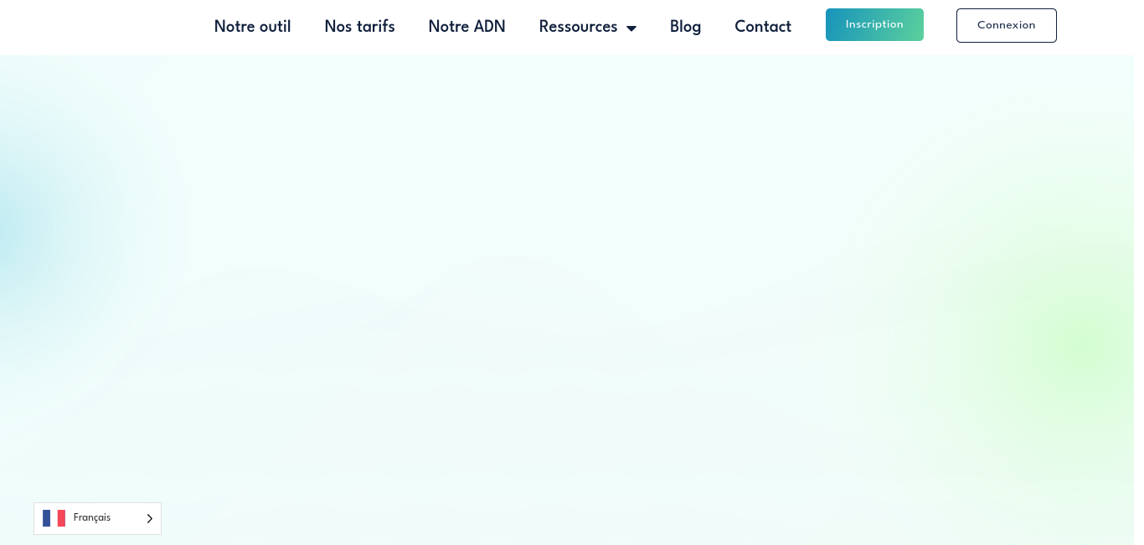The image size is (1144, 545).
Task: Click the Ressources caret-down arrow icon
Action: (631, 28)
